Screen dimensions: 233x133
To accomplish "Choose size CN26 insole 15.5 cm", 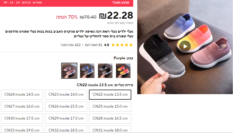I will pos(66,107).
